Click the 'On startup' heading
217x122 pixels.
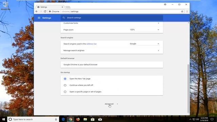tap(65, 73)
